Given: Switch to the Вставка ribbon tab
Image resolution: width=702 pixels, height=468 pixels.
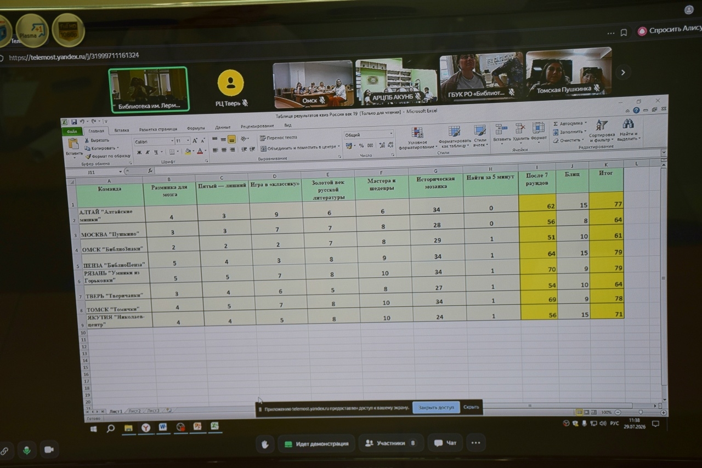Looking at the screenshot, I should point(122,130).
